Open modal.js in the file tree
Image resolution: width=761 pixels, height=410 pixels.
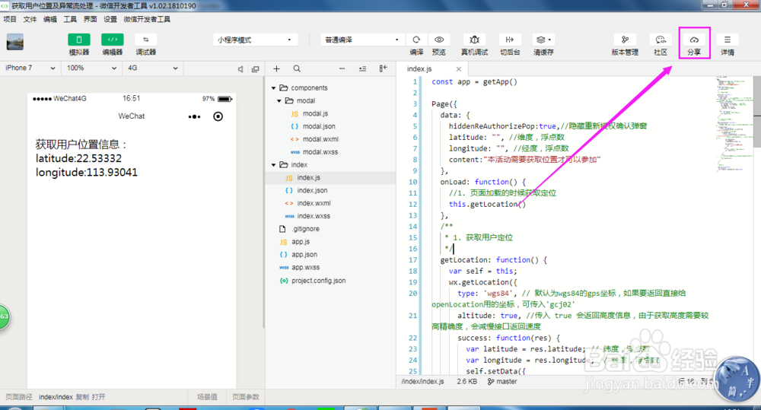click(x=315, y=113)
